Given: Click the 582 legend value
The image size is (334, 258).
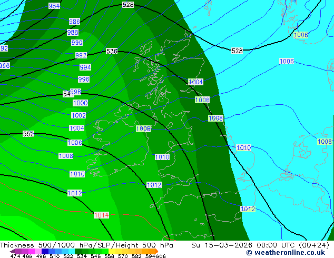Looking at the screenshot, I should 136,256.
